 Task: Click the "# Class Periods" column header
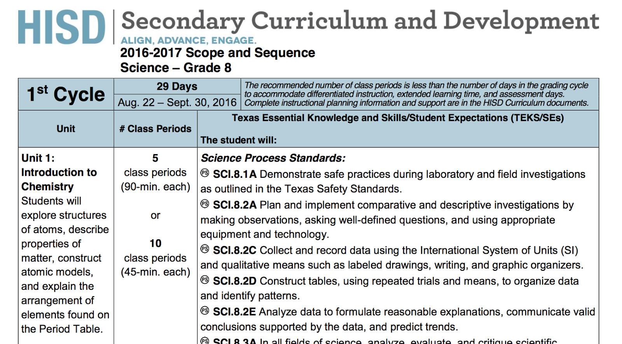pos(155,129)
